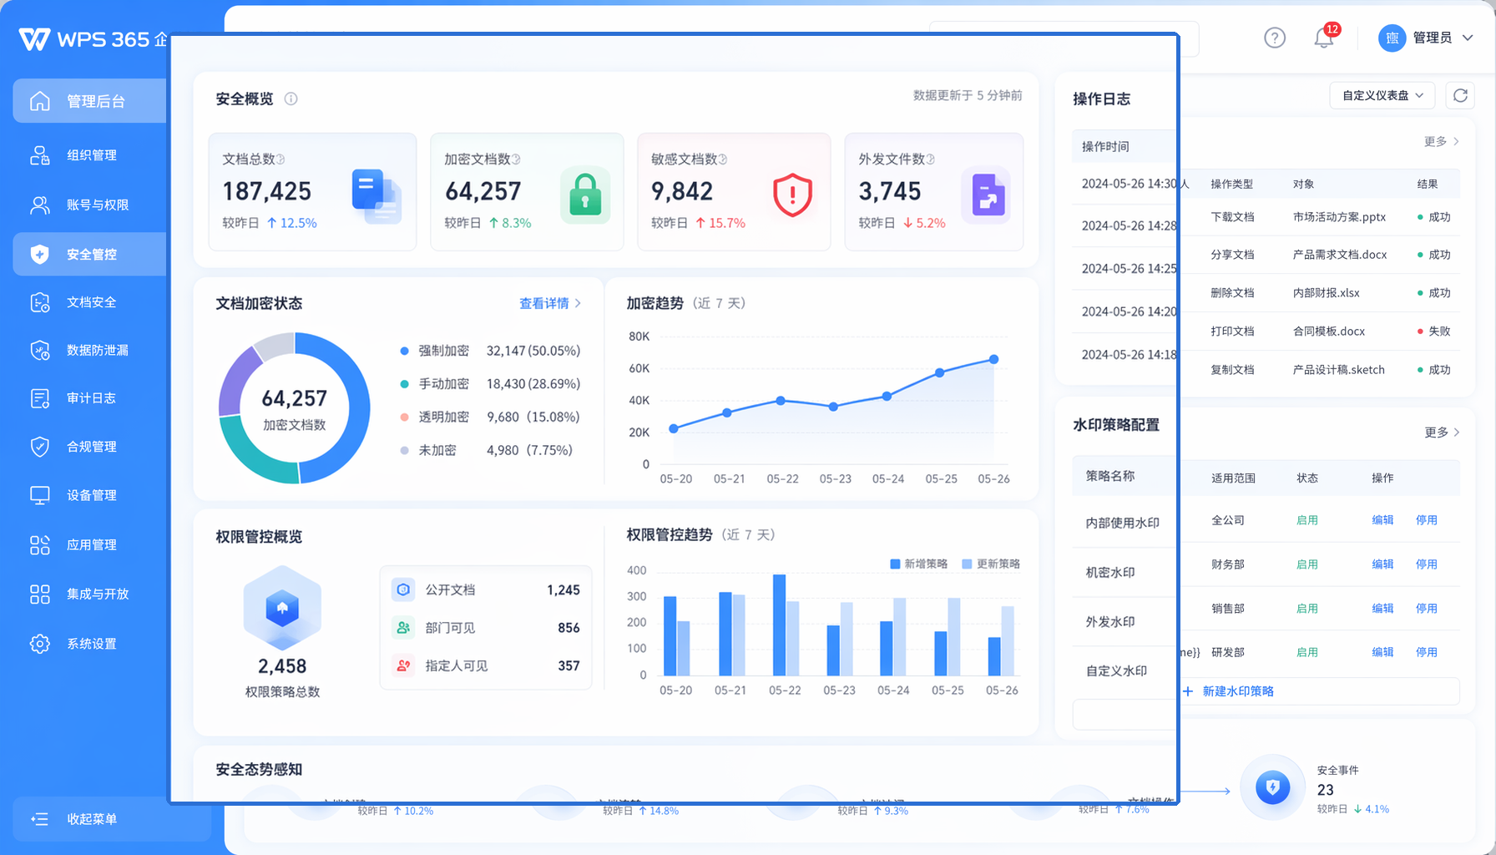Select 安全管控 sidebar item
Viewport: 1496px width, 855px height.
point(89,254)
